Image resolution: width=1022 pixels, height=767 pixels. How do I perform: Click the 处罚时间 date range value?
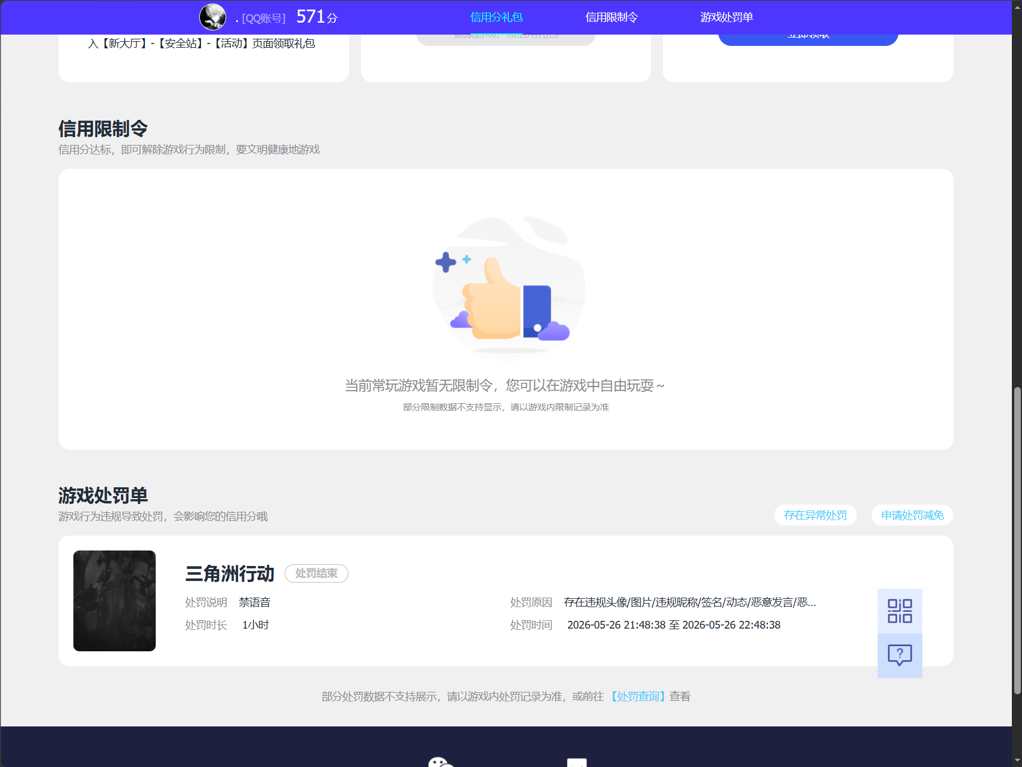[x=674, y=625]
